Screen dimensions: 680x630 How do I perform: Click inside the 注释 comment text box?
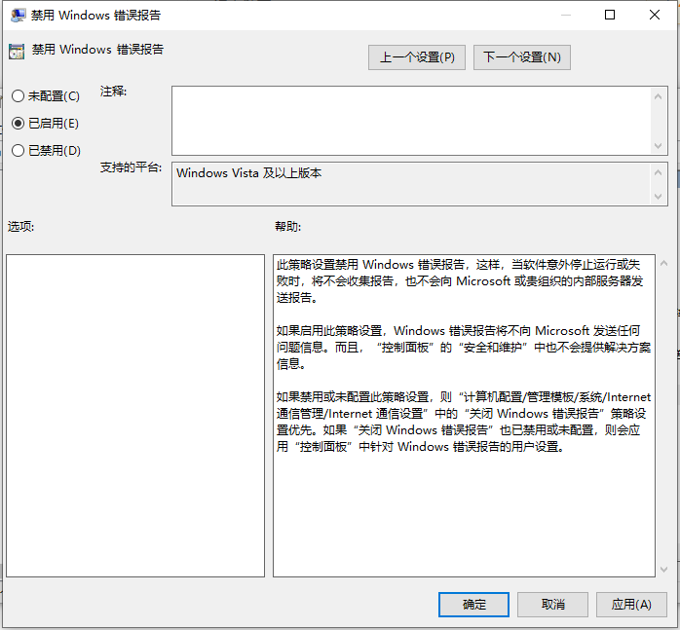click(x=411, y=121)
